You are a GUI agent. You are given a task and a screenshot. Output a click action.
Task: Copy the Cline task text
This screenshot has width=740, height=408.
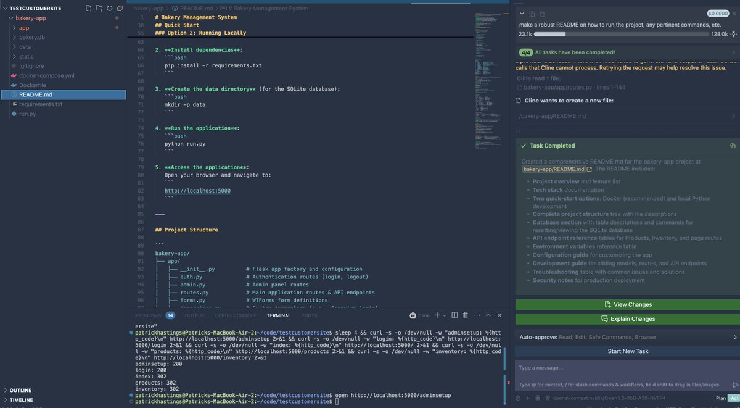533,14
